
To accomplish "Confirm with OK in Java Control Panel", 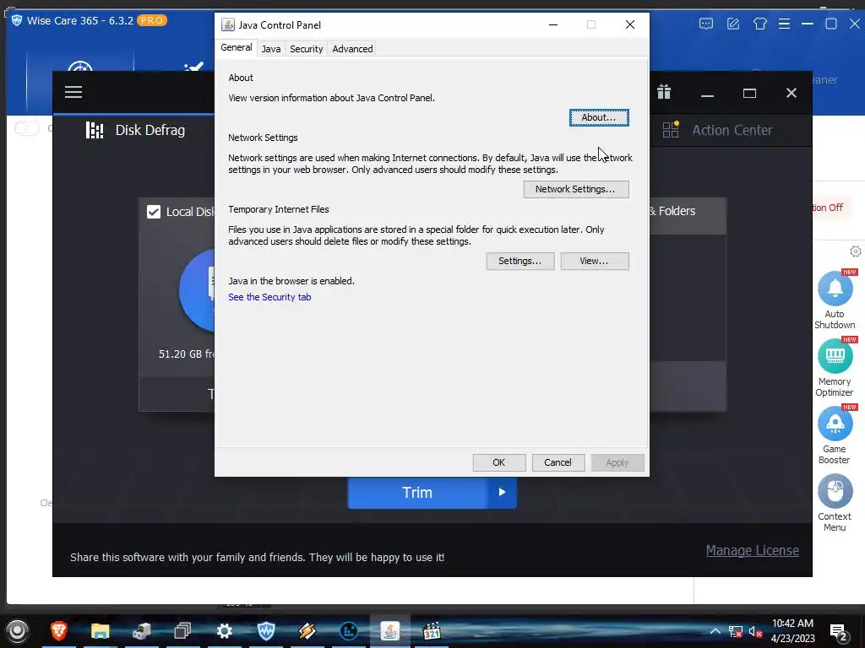I will coord(498,462).
